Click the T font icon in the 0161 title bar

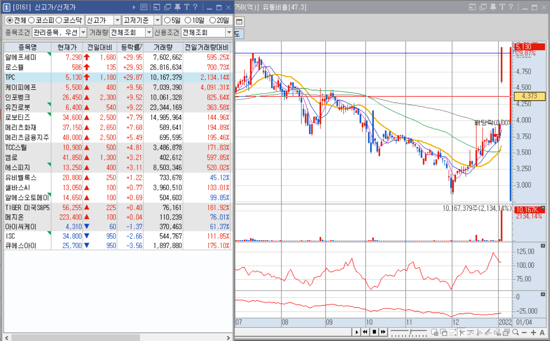coord(187,7)
